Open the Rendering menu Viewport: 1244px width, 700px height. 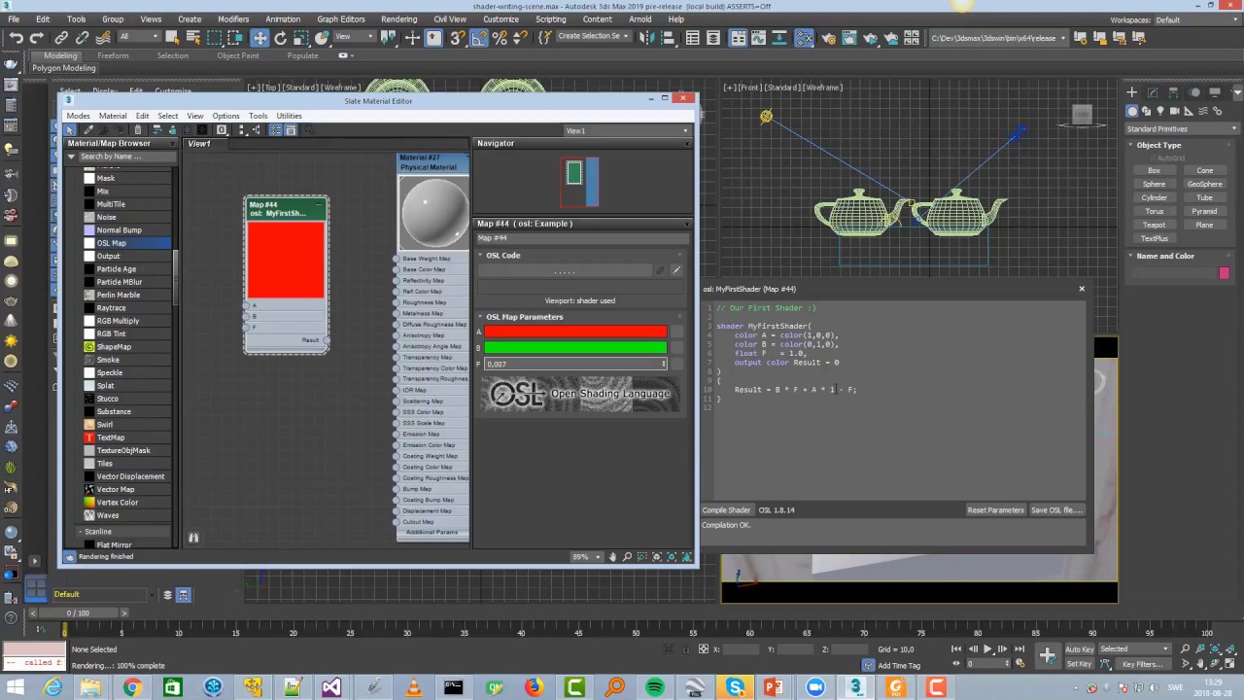399,19
